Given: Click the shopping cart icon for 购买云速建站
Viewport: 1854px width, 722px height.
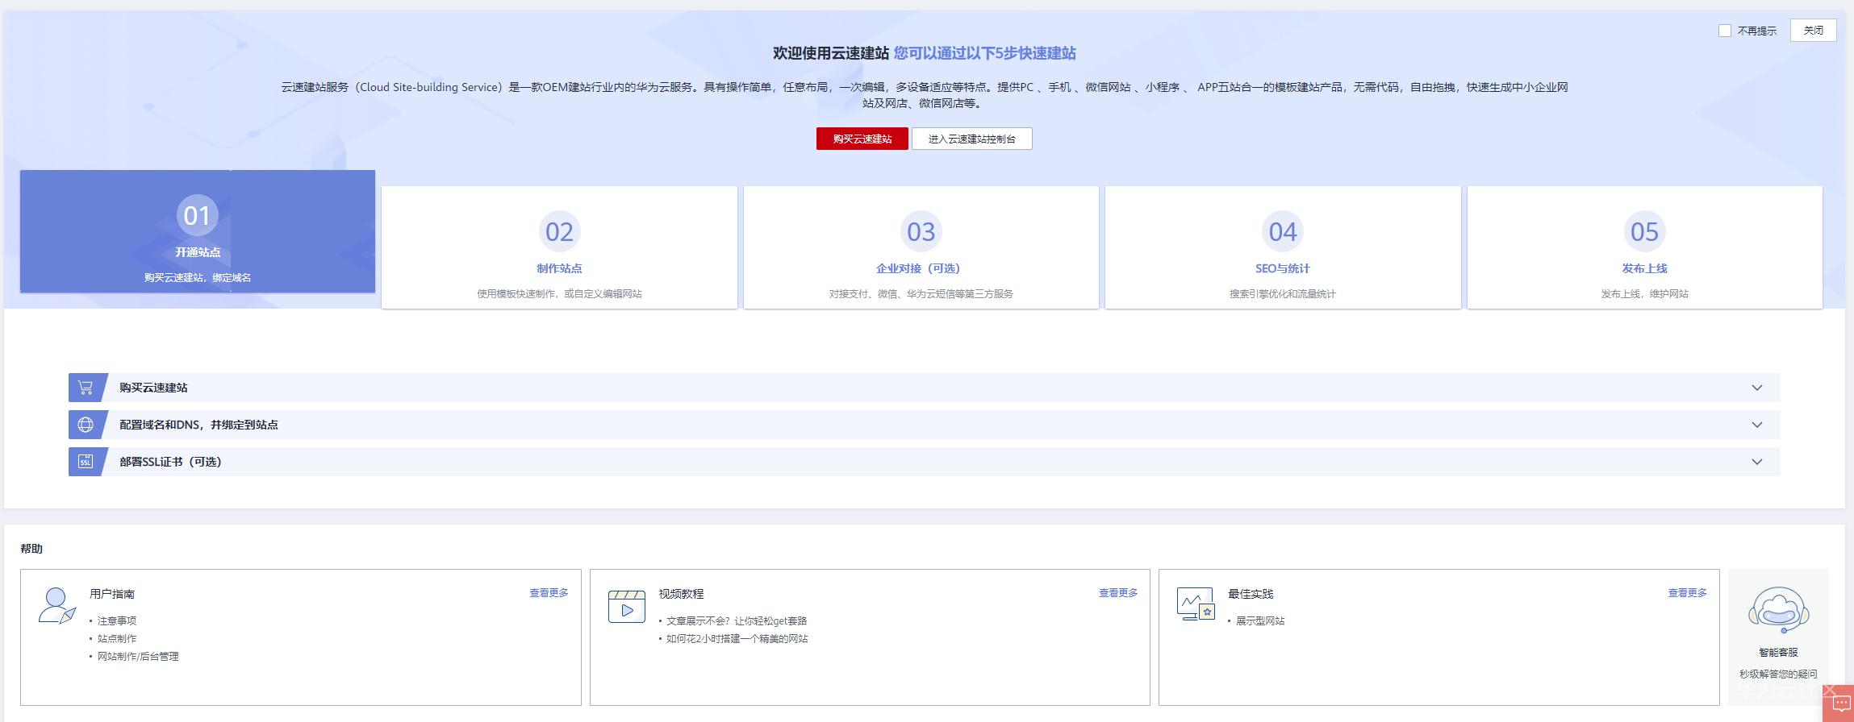Looking at the screenshot, I should pyautogui.click(x=86, y=388).
